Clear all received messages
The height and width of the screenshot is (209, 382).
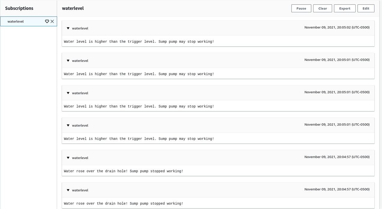323,8
